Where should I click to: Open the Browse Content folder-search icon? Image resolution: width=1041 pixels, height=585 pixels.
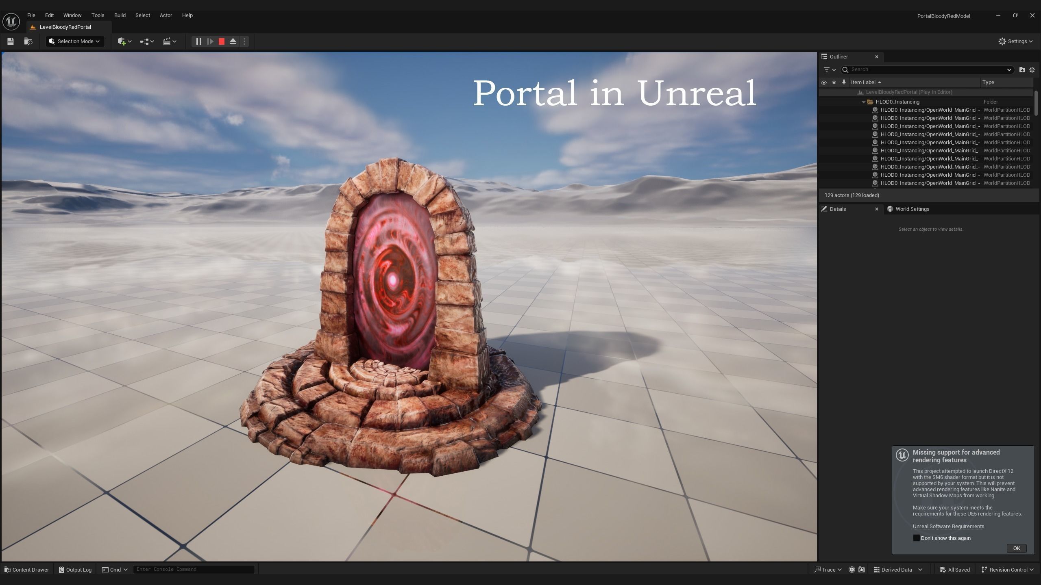click(28, 41)
